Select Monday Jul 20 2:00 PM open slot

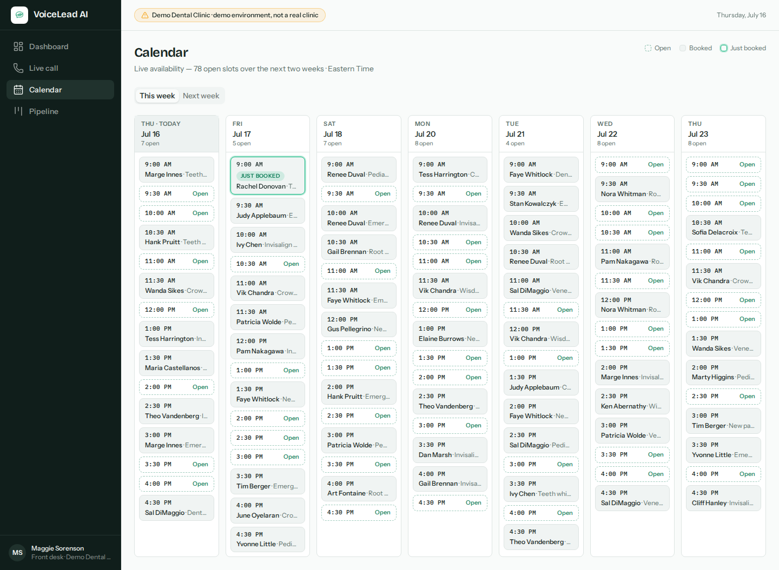[450, 378]
